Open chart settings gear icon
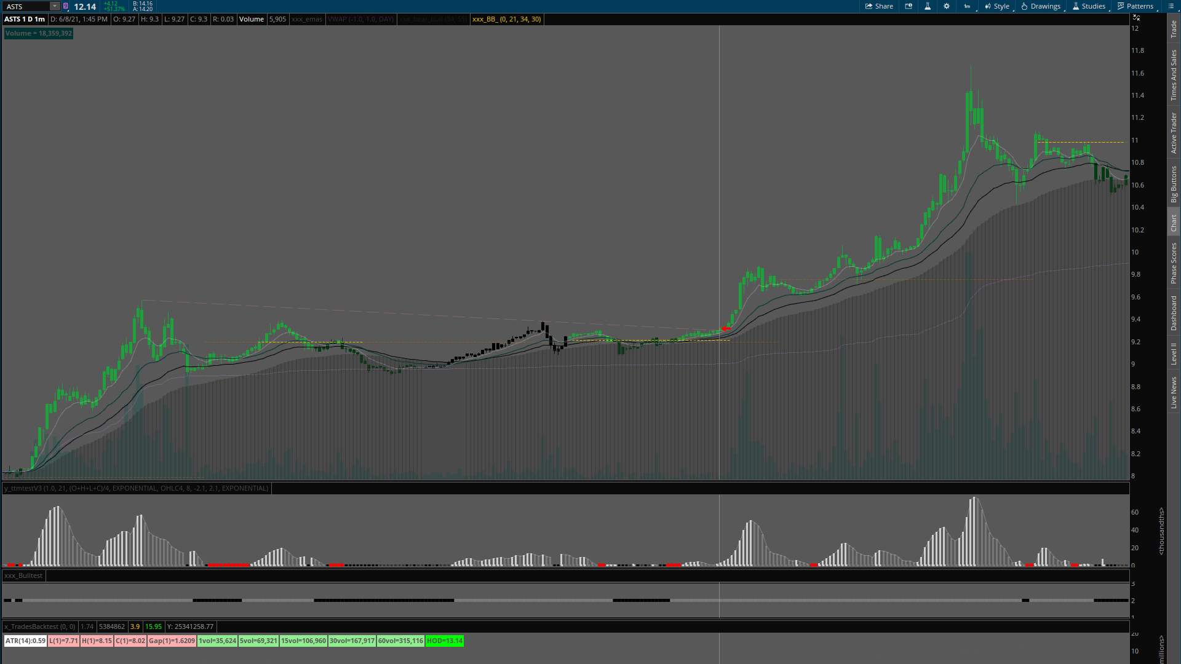Viewport: 1181px width, 664px height. 947,6
